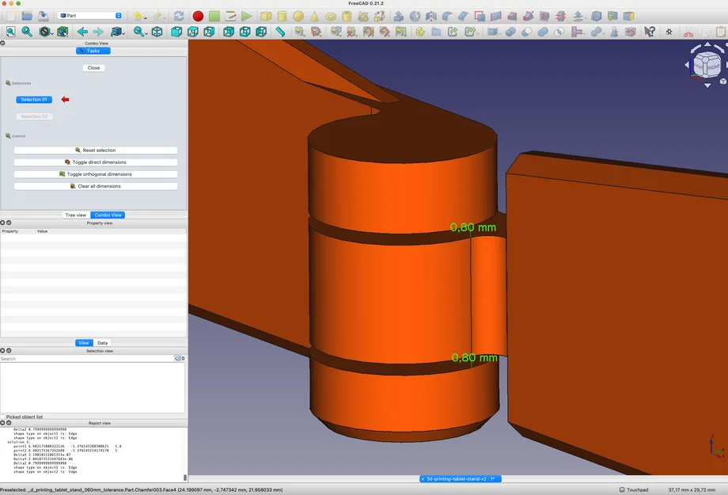The image size is (728, 495).
Task: Click Clear all dimensions button
Action: [x=96, y=186]
